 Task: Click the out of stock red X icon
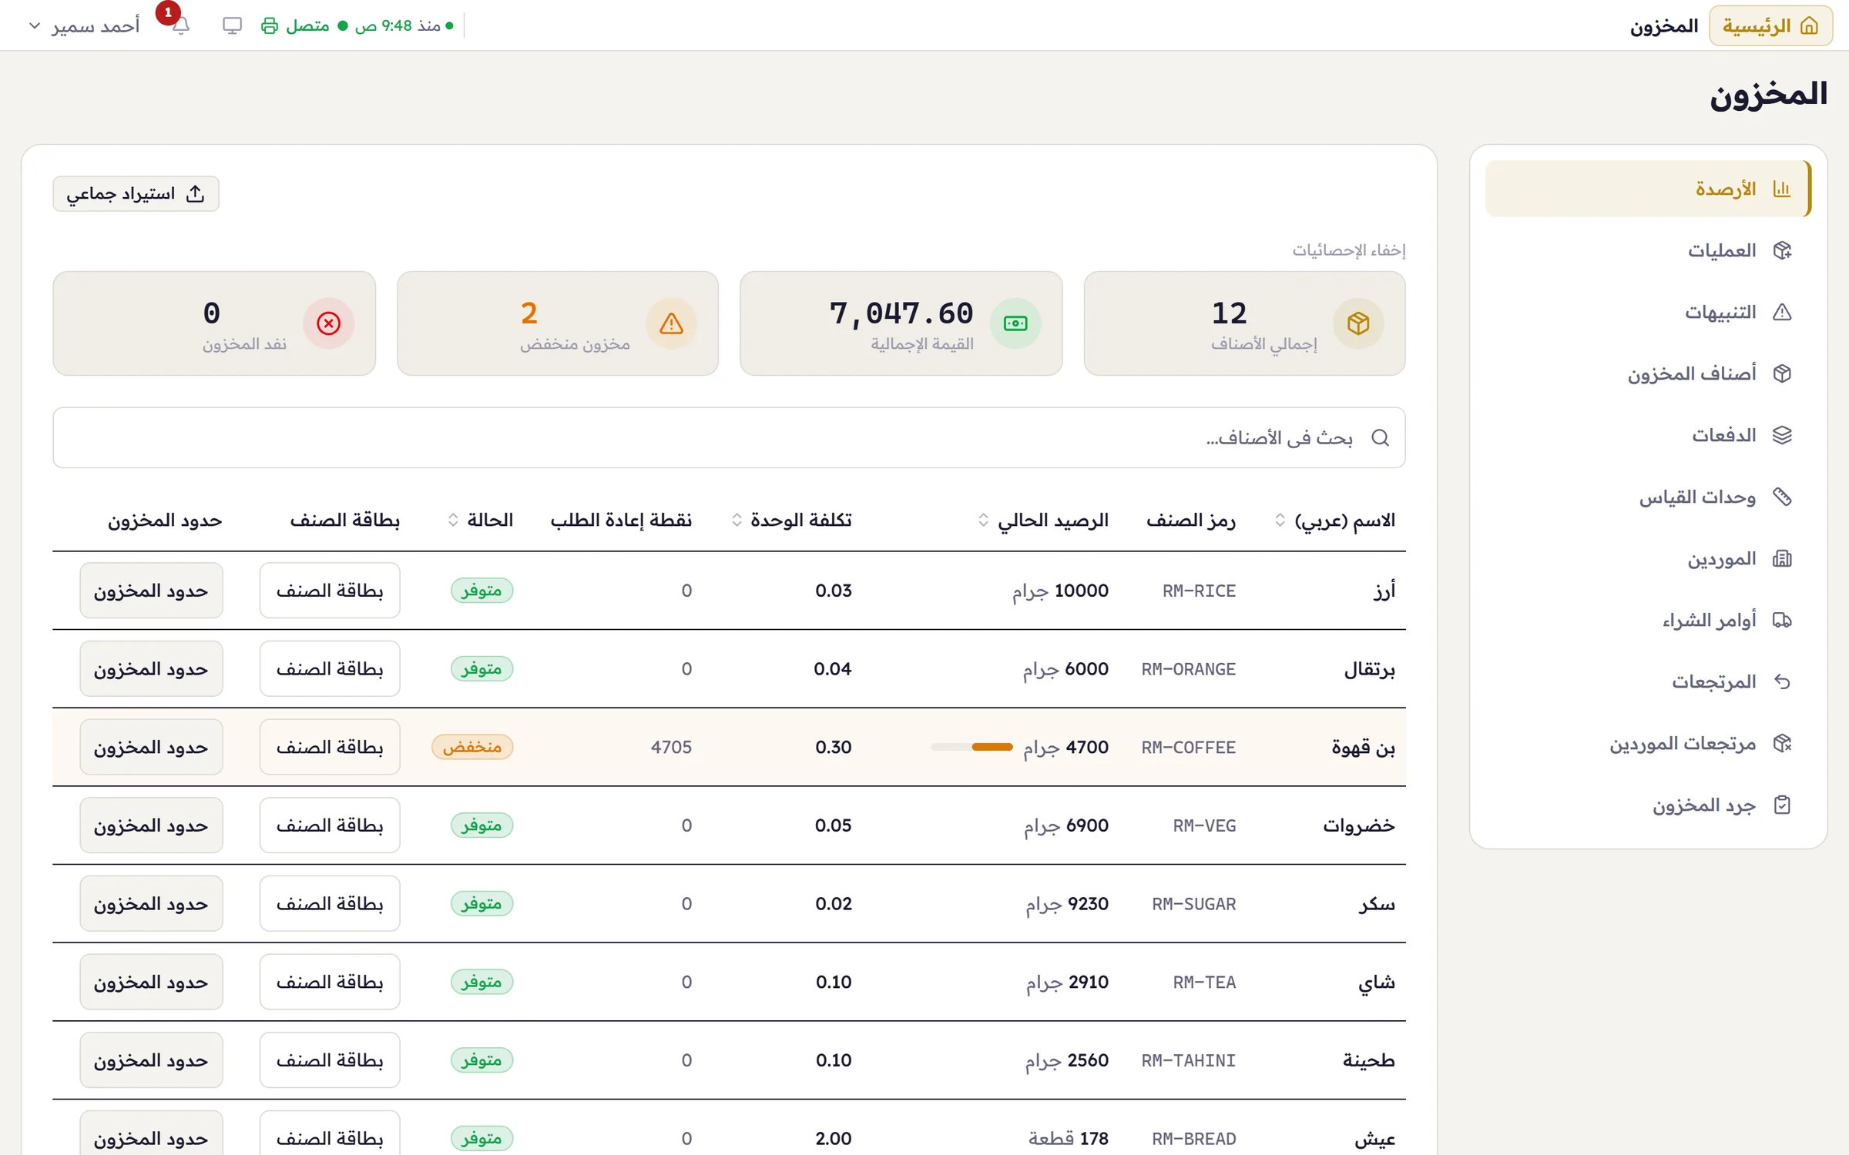click(x=328, y=323)
